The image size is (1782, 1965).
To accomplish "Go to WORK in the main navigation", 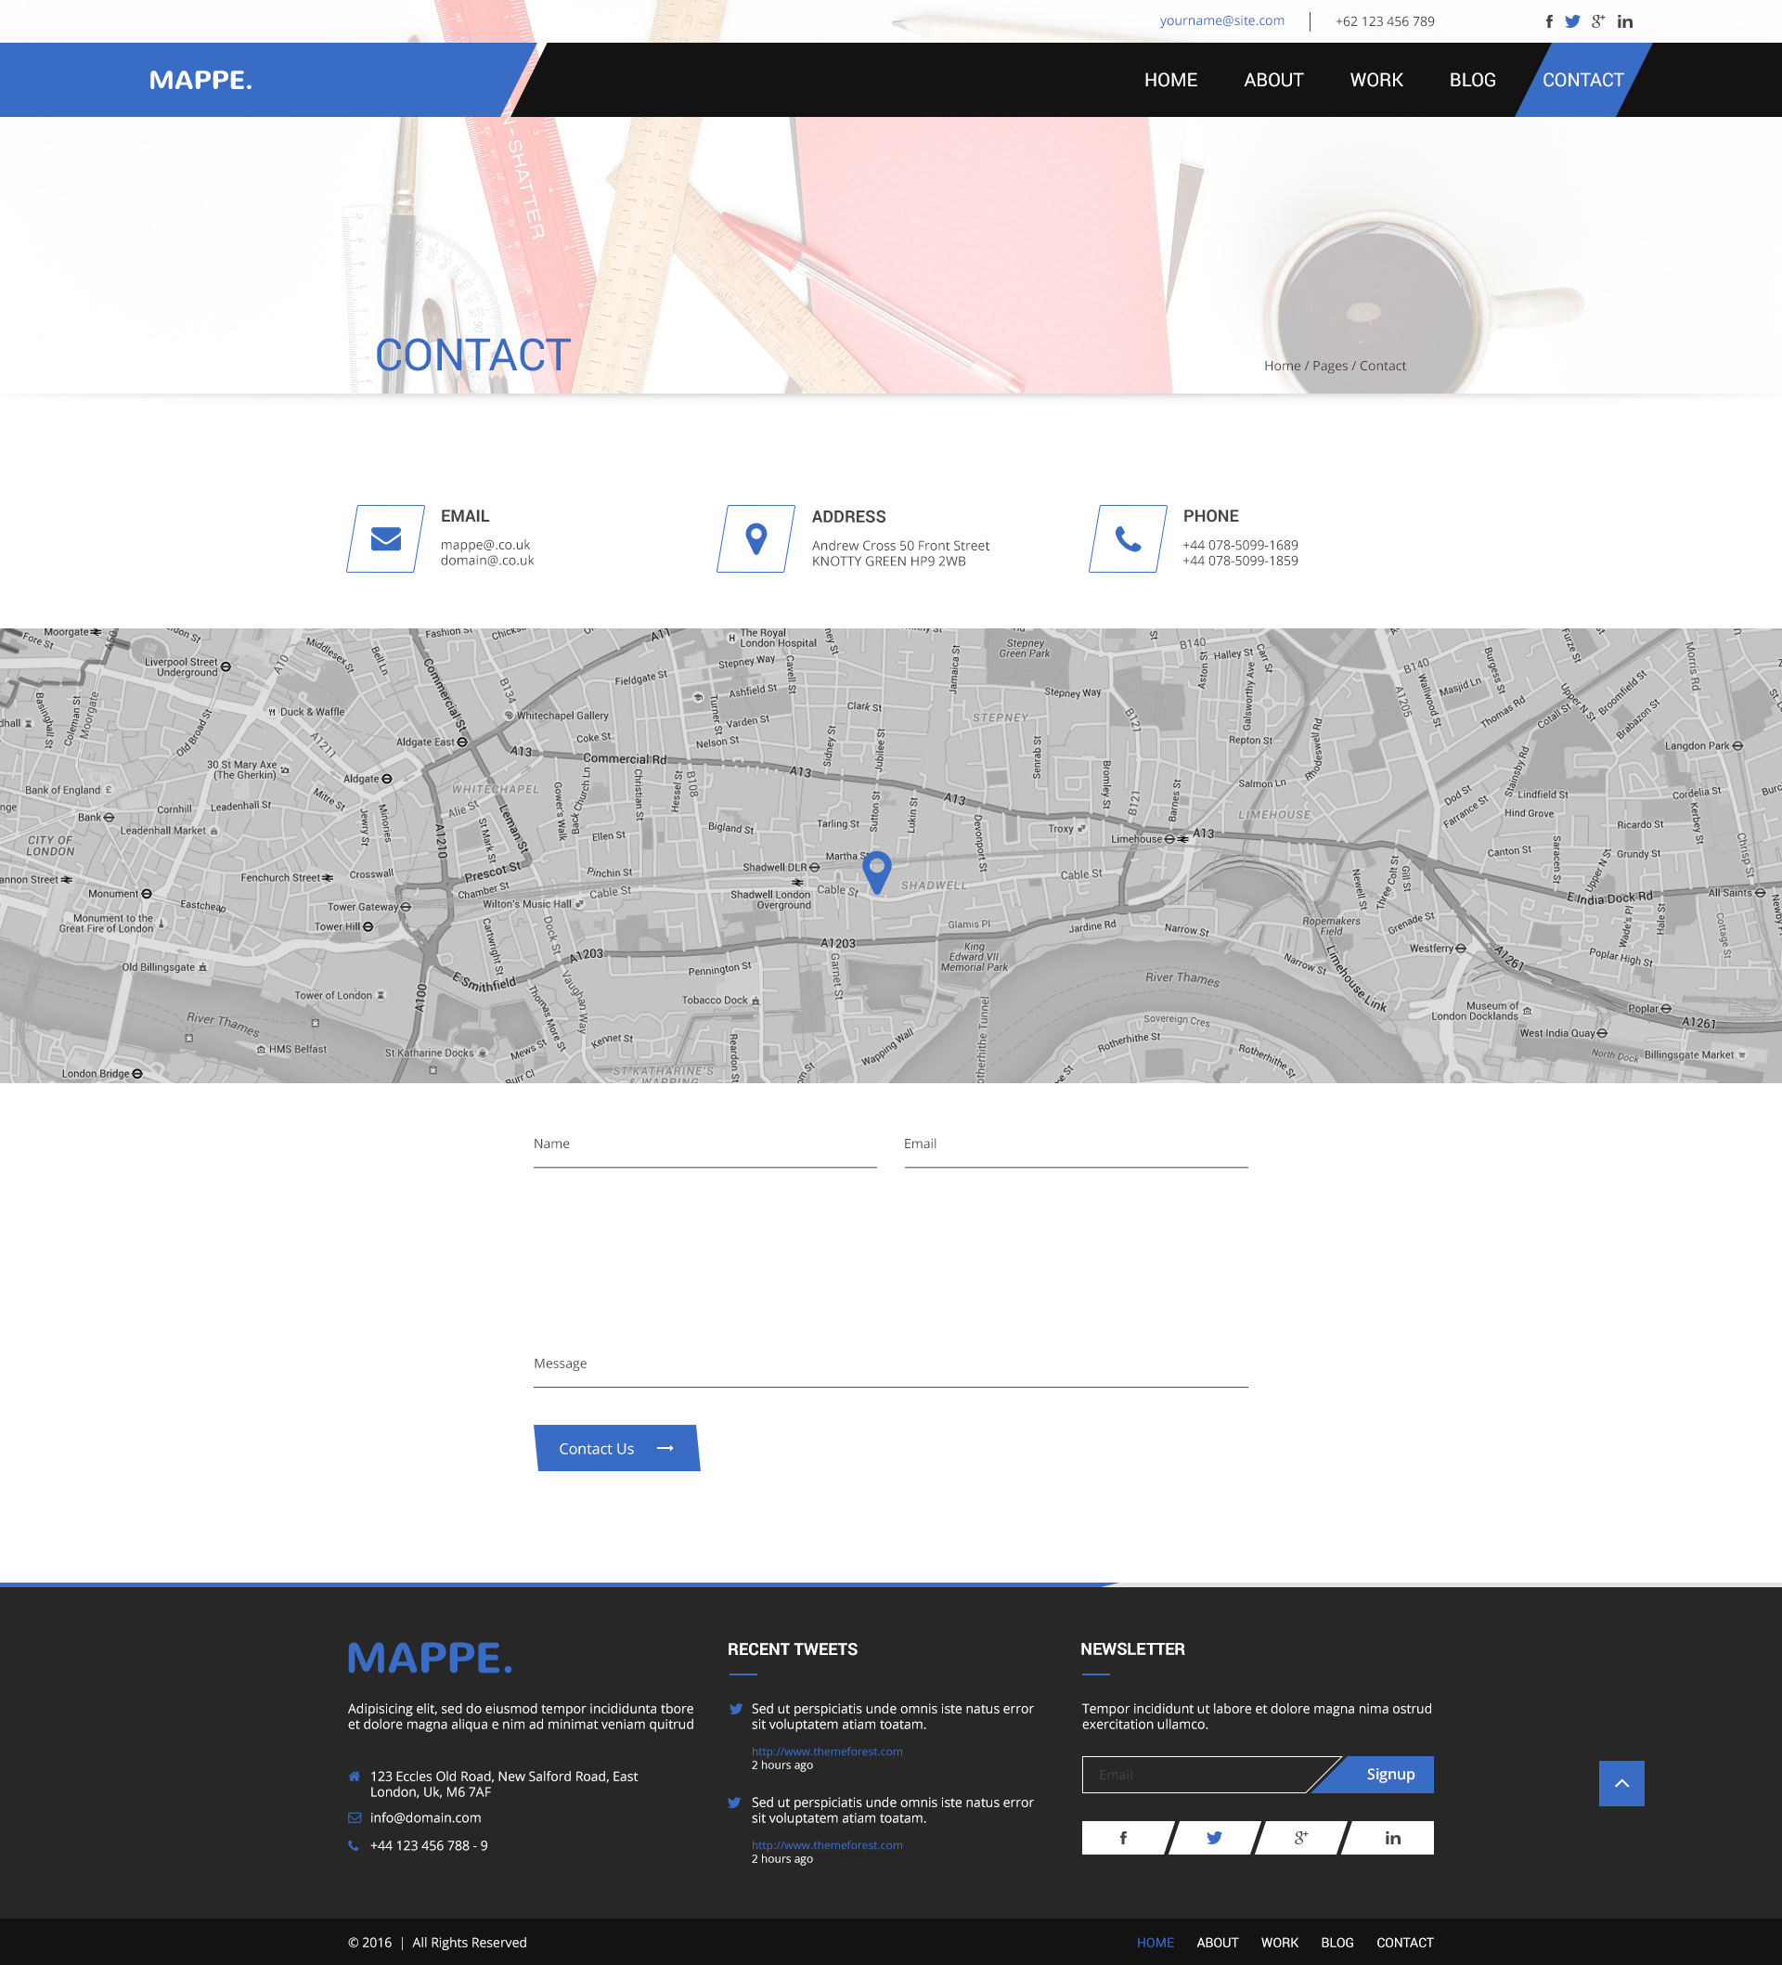I will 1375,80.
